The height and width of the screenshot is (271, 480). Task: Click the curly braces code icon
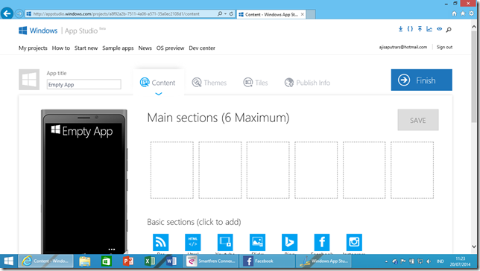click(x=410, y=29)
